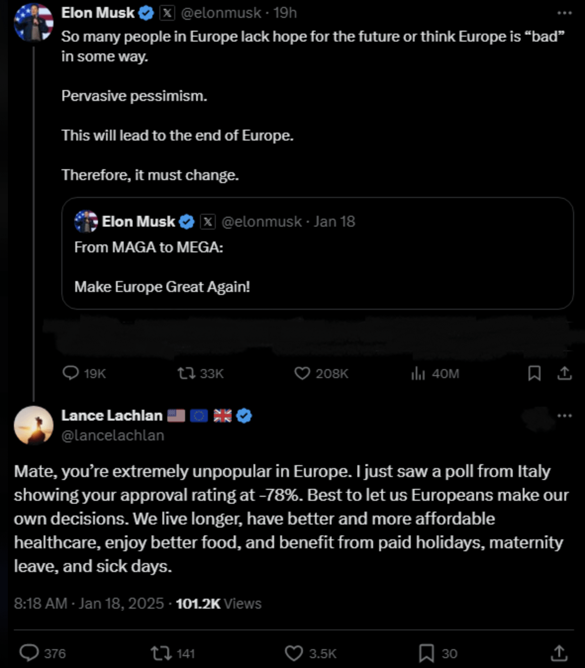This screenshot has width=585, height=668.
Task: View analytics showing 40M views
Action: coord(418,373)
